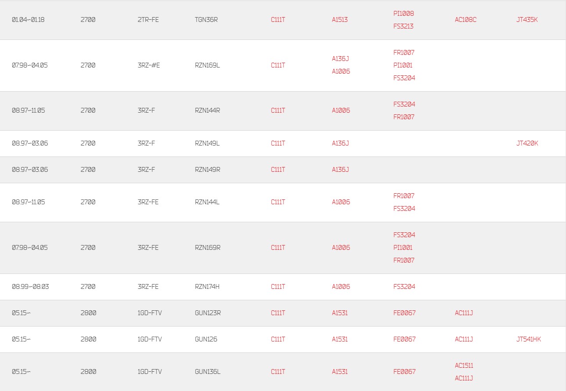Click A136J in the RZN149R row
This screenshot has width=566, height=391.
340,170
